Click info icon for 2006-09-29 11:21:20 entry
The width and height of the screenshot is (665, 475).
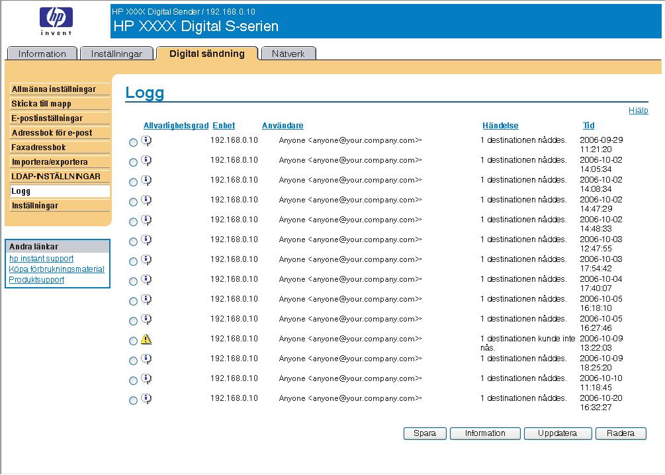pyautogui.click(x=146, y=141)
